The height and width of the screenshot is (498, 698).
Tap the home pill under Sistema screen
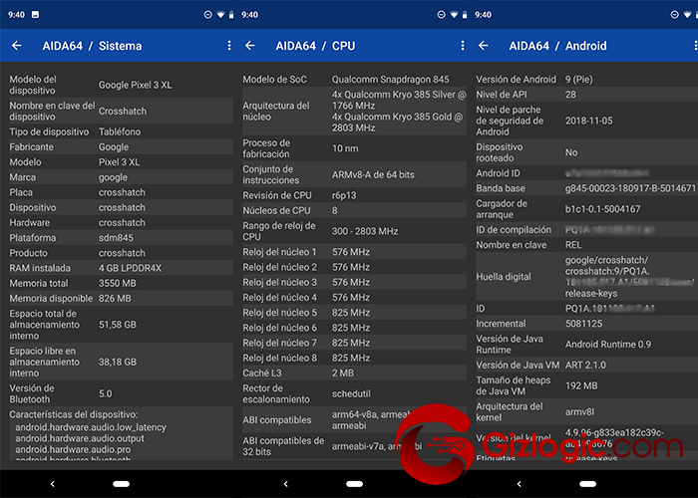pos(121,484)
